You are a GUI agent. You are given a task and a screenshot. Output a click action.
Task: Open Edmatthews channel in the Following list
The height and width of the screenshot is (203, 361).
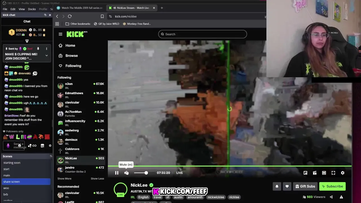click(81, 95)
